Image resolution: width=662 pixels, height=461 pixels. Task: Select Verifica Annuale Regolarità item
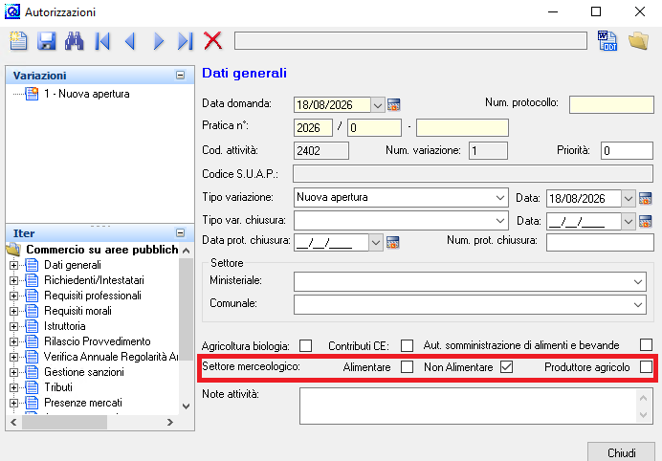[111, 357]
